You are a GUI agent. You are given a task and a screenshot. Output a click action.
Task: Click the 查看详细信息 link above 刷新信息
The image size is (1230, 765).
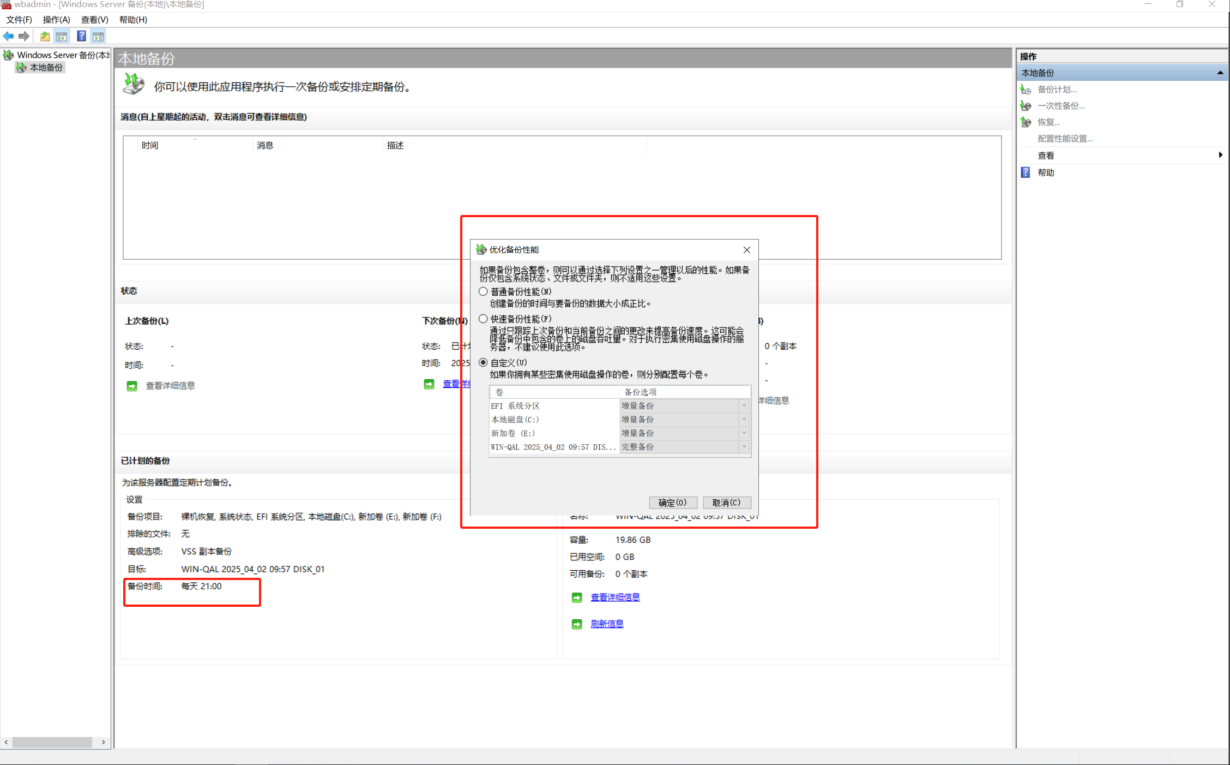pyautogui.click(x=615, y=597)
